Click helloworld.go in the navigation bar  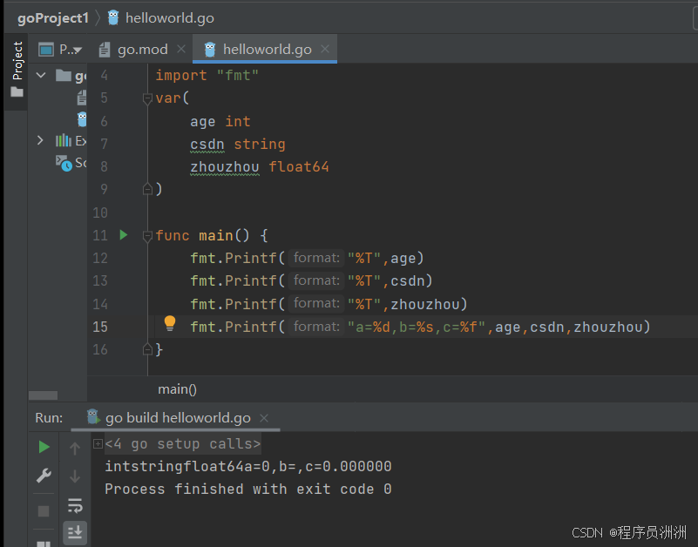point(170,18)
